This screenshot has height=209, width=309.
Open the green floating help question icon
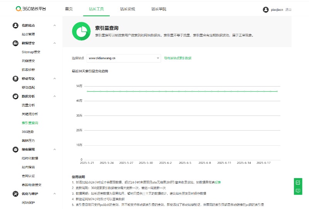coord(298,190)
